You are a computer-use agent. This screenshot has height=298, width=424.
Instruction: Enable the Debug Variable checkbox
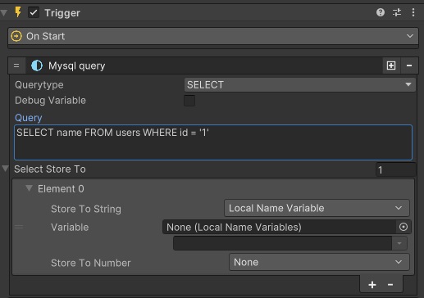coord(189,101)
